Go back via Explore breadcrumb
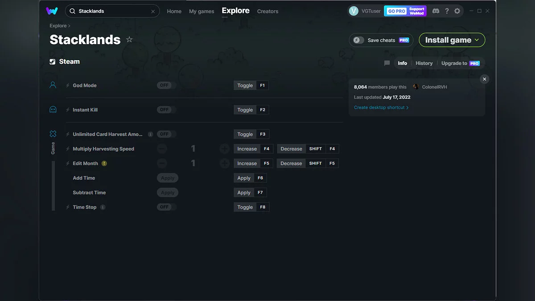 pos(58,26)
